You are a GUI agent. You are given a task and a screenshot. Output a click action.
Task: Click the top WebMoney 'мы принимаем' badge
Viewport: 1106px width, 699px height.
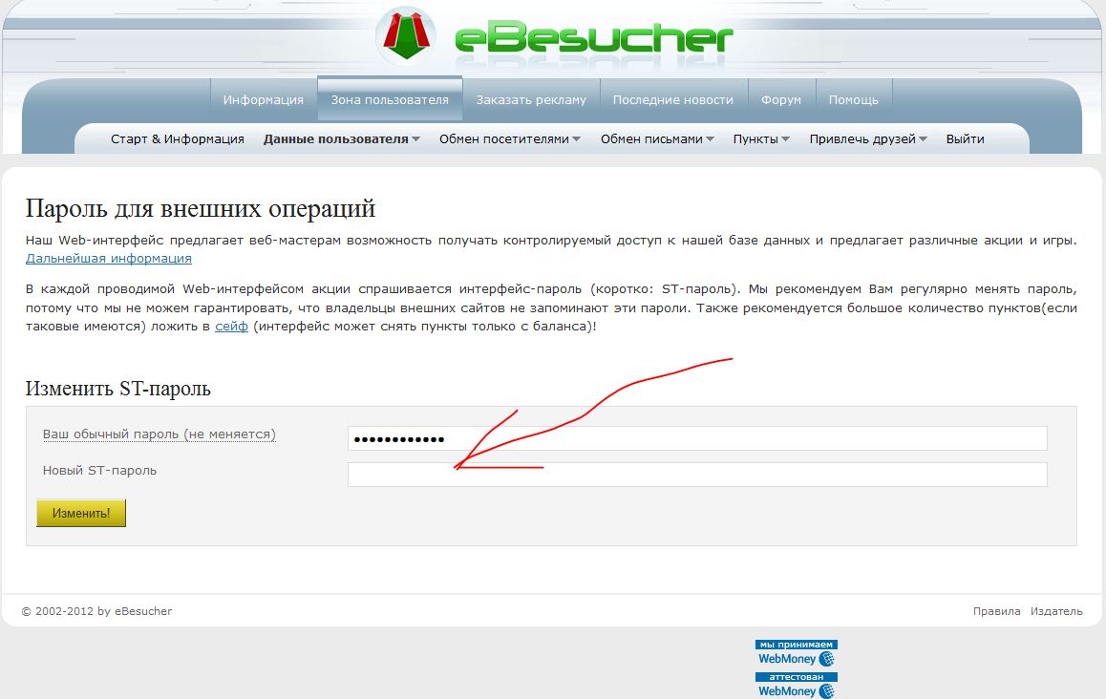797,653
